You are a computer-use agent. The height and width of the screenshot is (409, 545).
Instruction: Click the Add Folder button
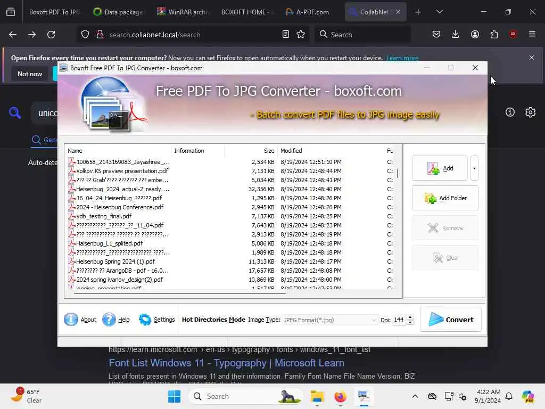(445, 198)
